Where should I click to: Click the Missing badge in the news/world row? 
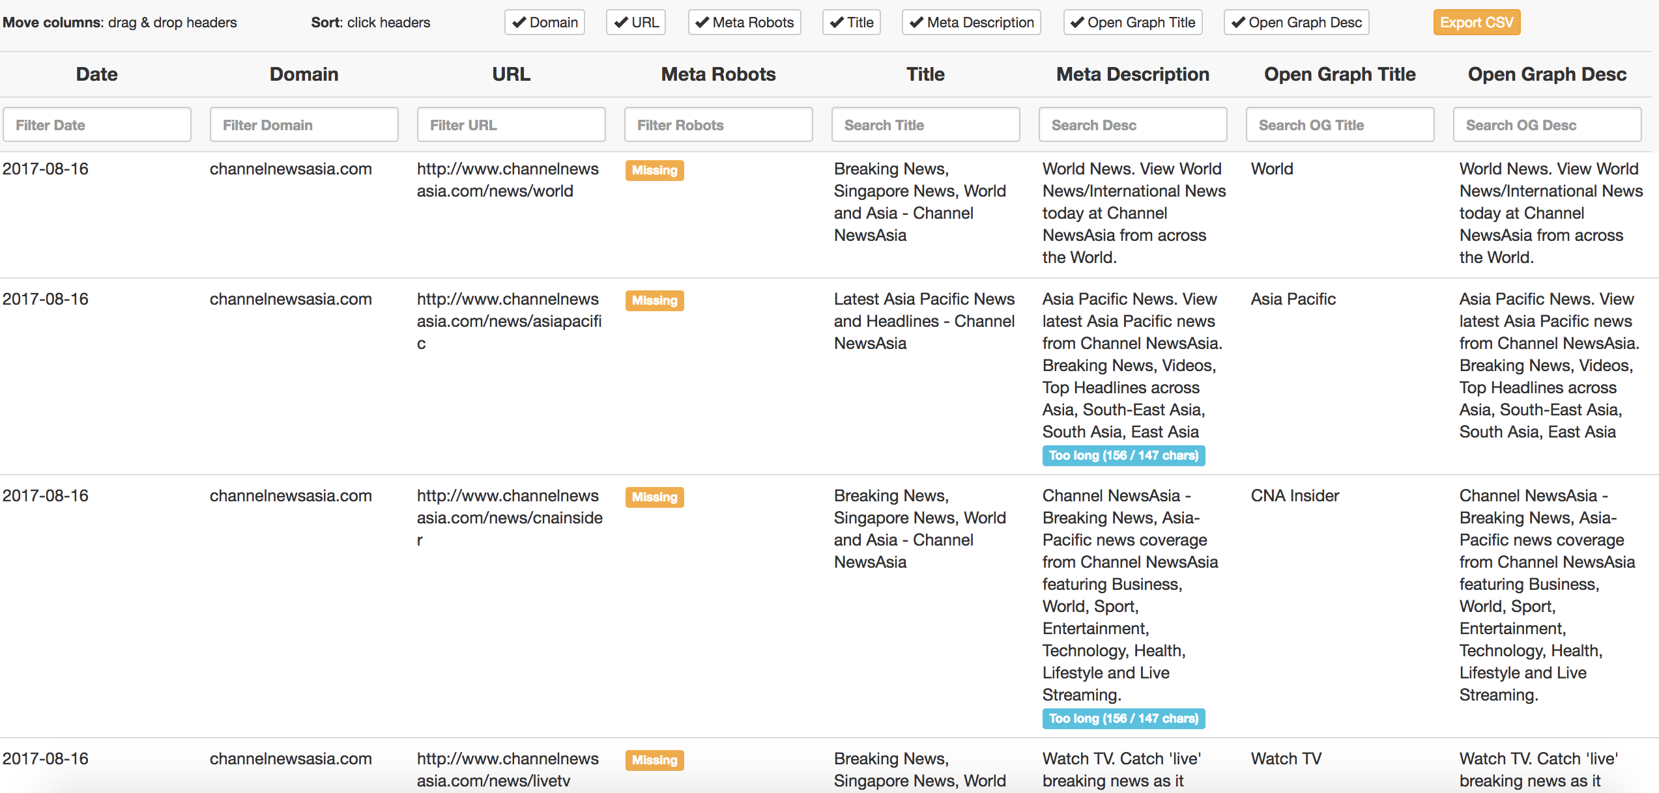[x=655, y=171]
